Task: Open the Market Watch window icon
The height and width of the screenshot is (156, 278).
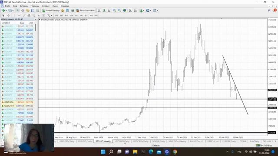Action: [x=18, y=10]
